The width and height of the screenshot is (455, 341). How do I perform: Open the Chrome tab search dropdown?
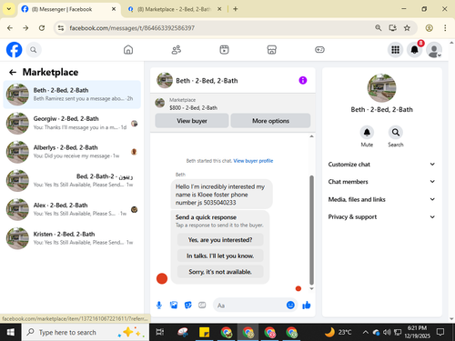pos(9,9)
